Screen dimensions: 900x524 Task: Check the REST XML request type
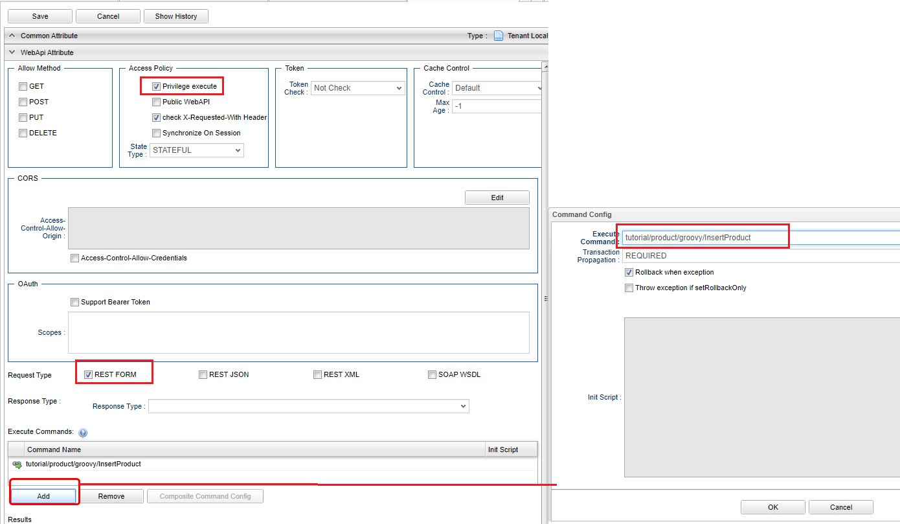tap(318, 374)
